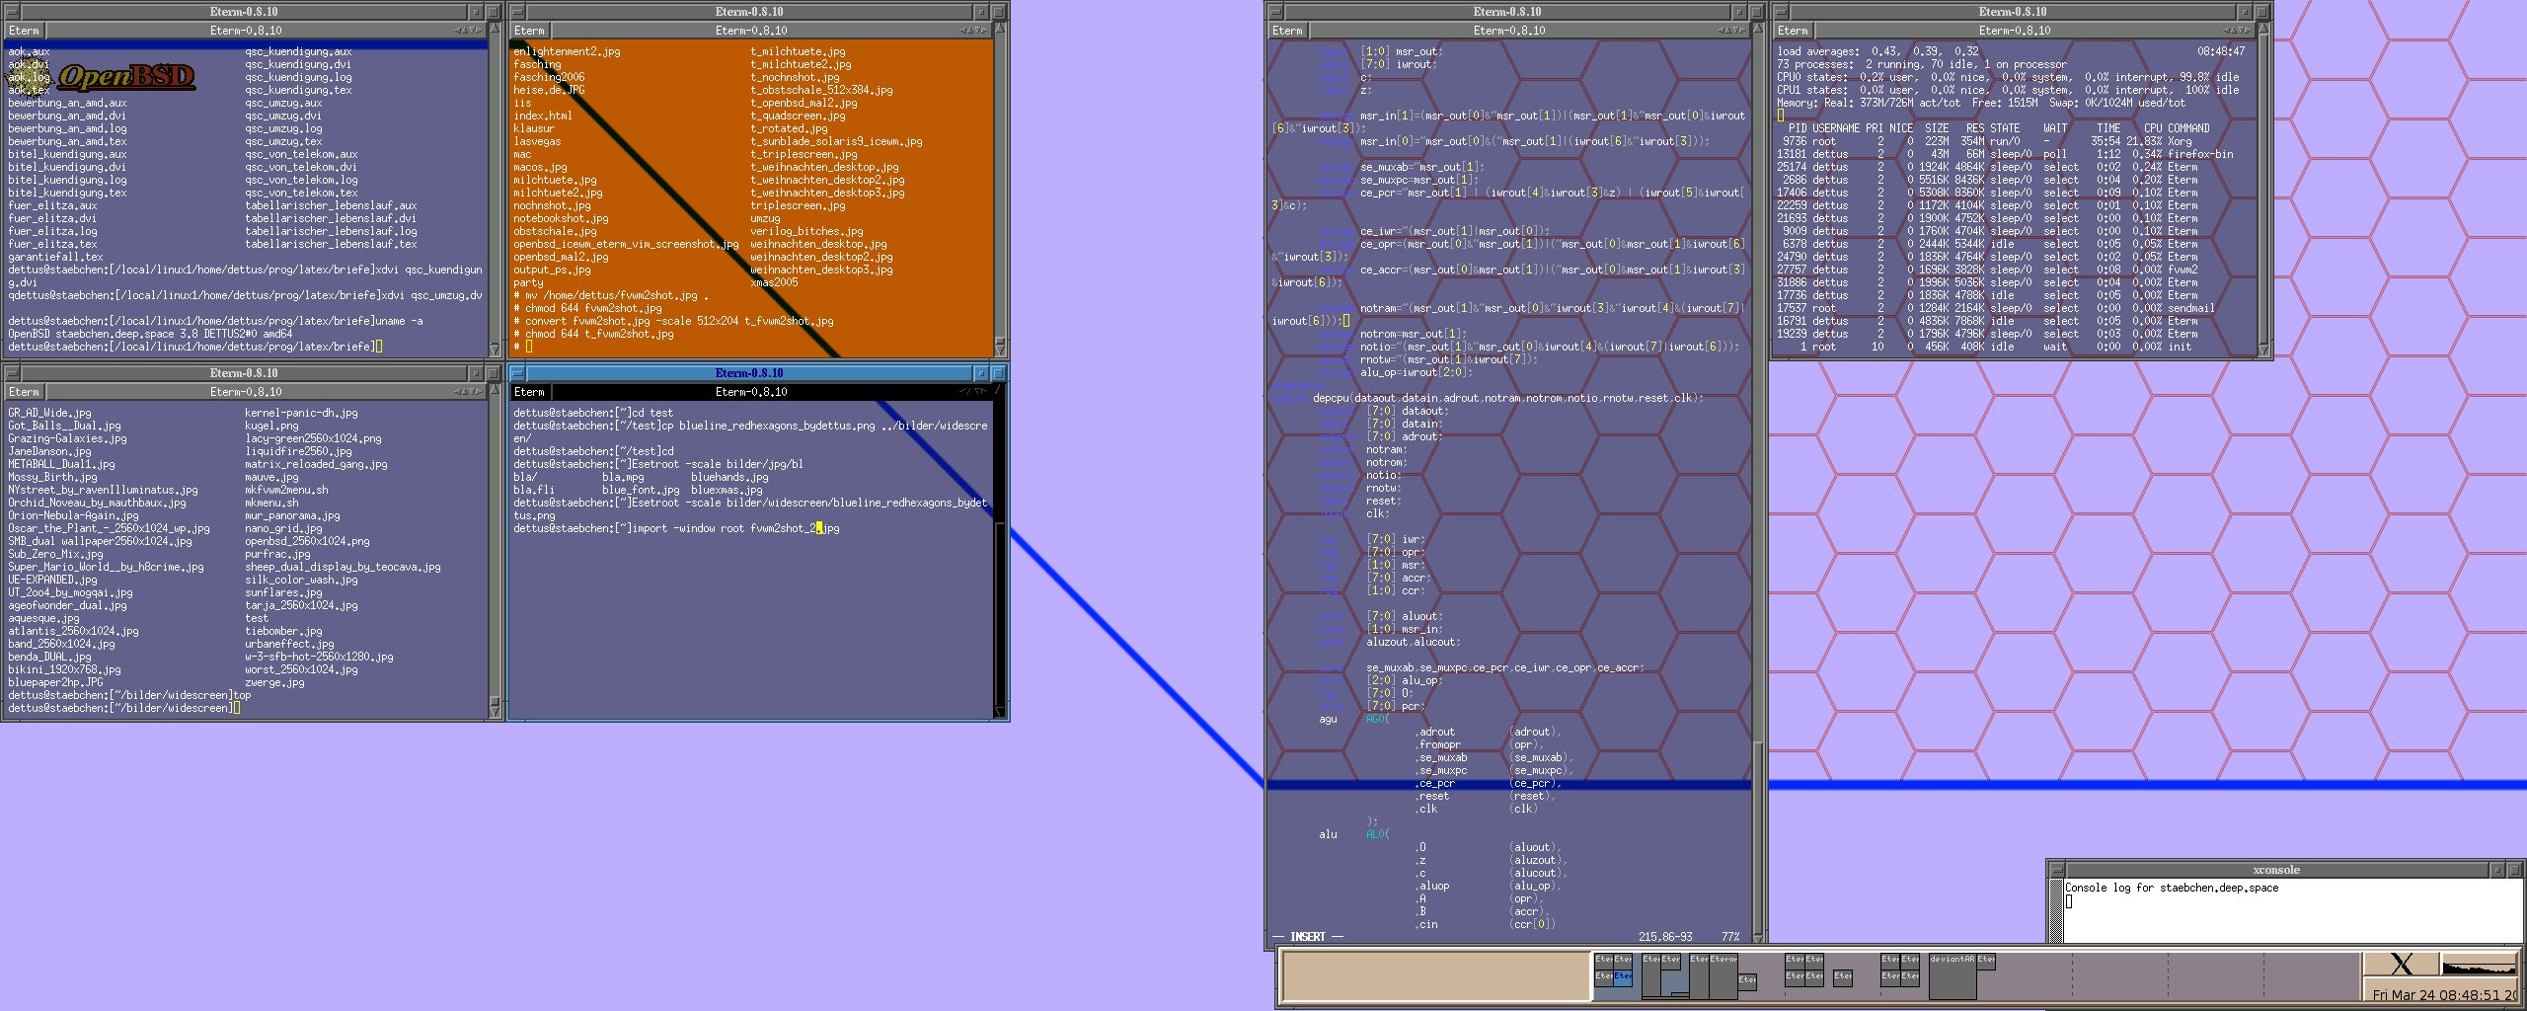The image size is (2527, 1011).
Task: Click the xload CPU graph in the panel
Action: [2479, 965]
